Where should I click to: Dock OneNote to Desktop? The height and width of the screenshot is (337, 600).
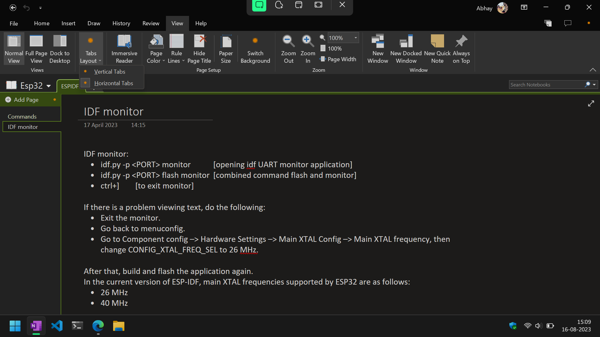[59, 48]
